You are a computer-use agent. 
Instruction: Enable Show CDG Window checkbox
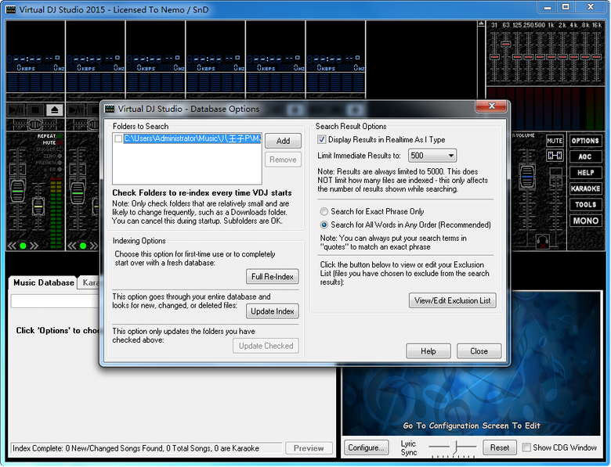click(x=526, y=447)
